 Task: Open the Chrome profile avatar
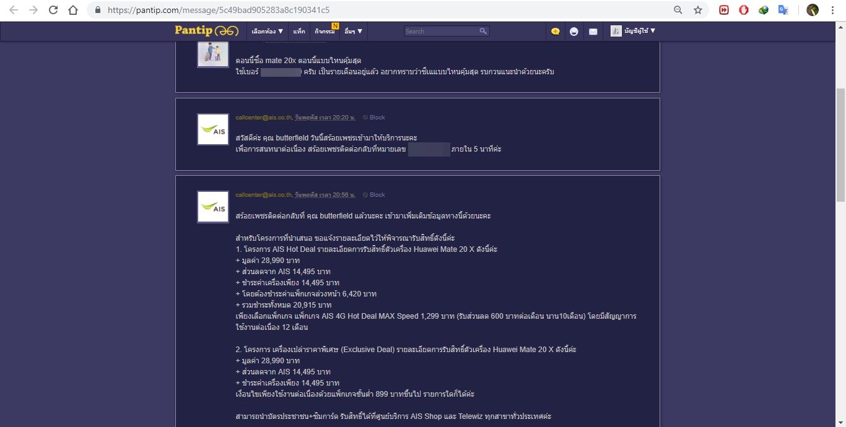tap(813, 10)
